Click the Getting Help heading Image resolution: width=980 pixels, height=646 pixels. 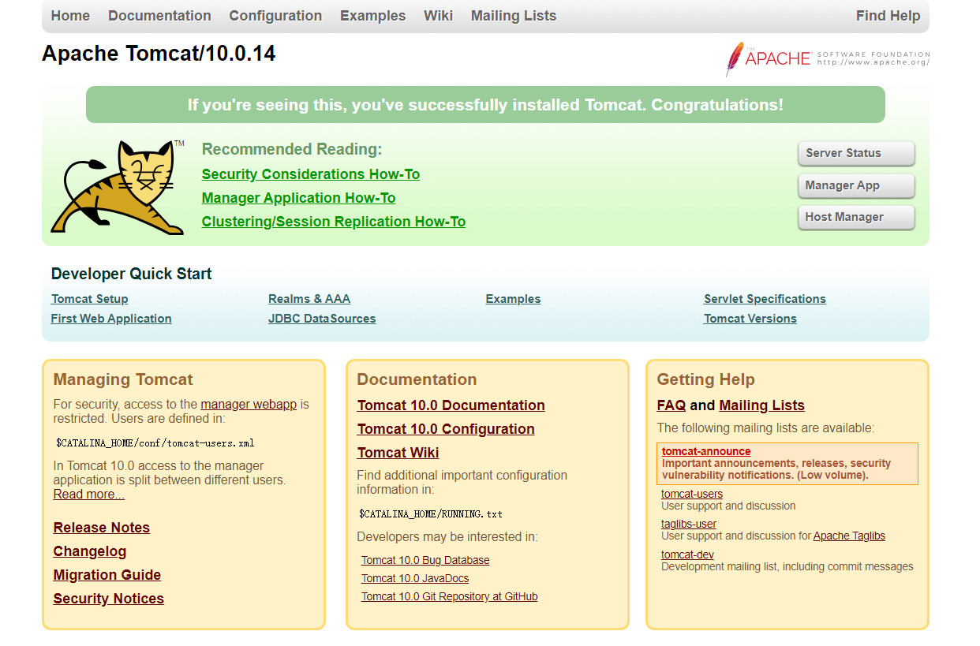706,379
